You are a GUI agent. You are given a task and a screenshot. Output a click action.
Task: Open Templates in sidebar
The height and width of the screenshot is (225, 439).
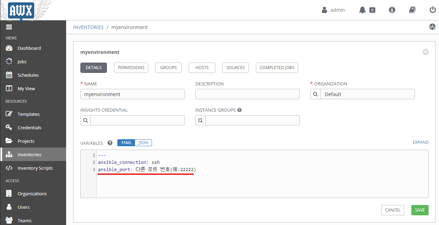pyautogui.click(x=33, y=114)
